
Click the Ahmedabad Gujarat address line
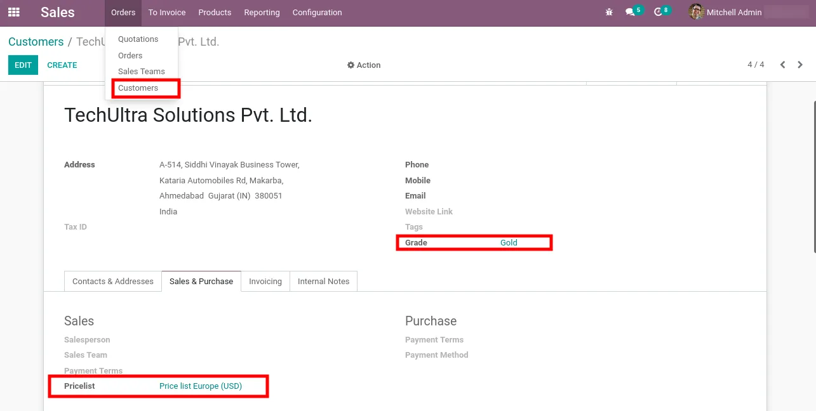click(x=221, y=196)
